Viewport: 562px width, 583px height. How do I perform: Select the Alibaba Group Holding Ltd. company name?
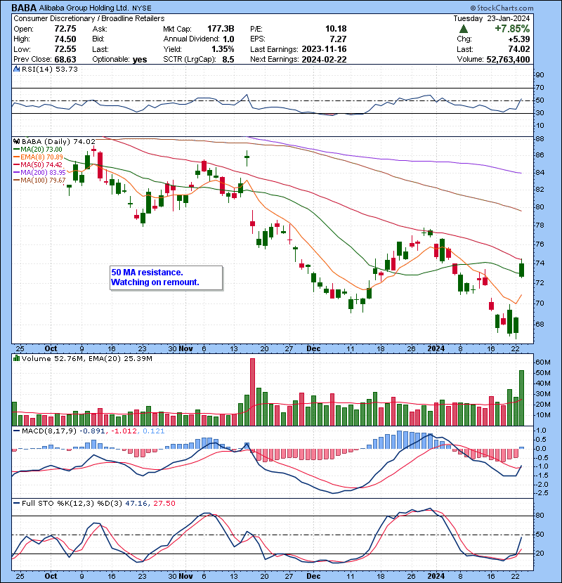tap(84, 8)
